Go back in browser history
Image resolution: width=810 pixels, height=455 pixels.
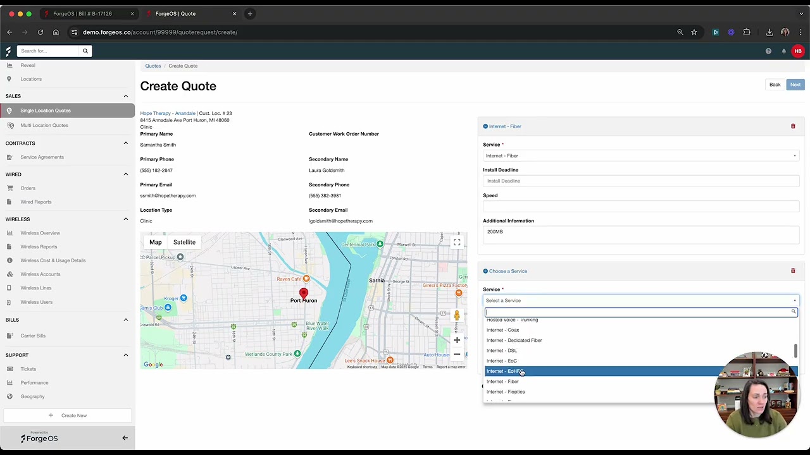coord(9,32)
